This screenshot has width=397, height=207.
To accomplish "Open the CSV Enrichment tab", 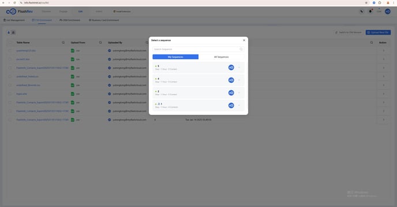I will coord(42,20).
